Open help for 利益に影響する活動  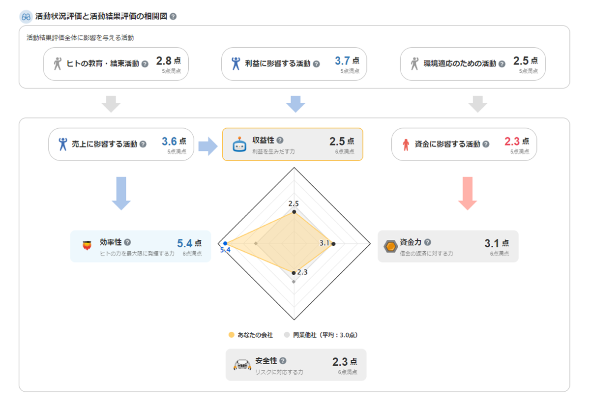coord(316,64)
